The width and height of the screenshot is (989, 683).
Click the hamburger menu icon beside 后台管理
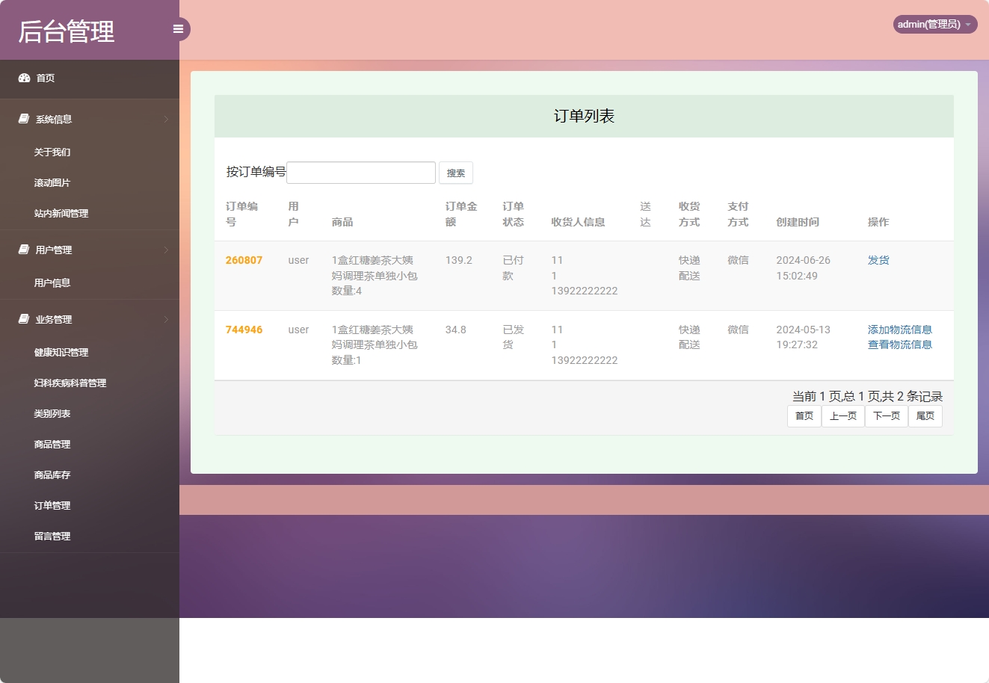point(178,28)
